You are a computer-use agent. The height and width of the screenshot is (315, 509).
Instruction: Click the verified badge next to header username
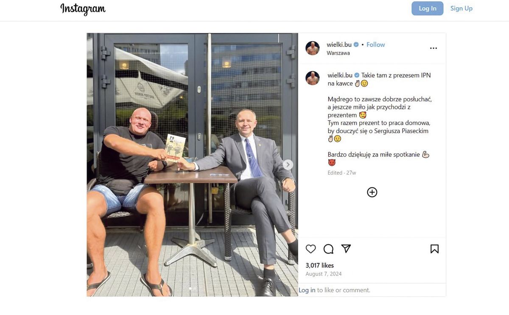(356, 45)
